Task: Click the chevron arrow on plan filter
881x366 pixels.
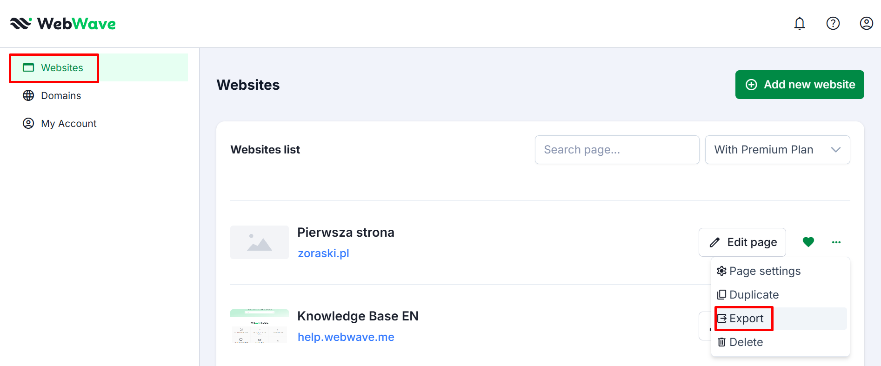Action: point(835,150)
